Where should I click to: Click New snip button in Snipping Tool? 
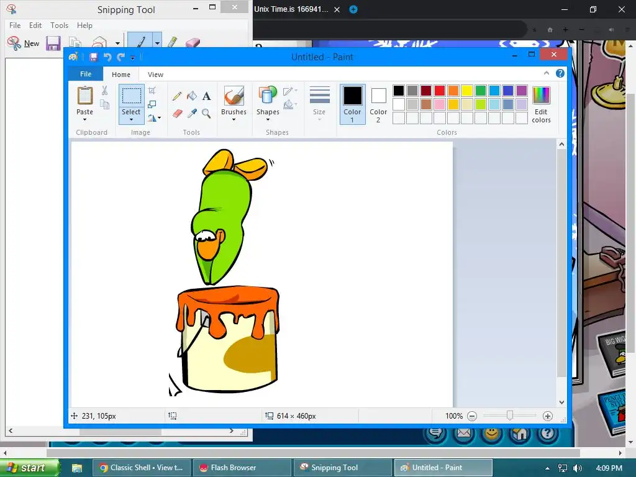point(23,43)
